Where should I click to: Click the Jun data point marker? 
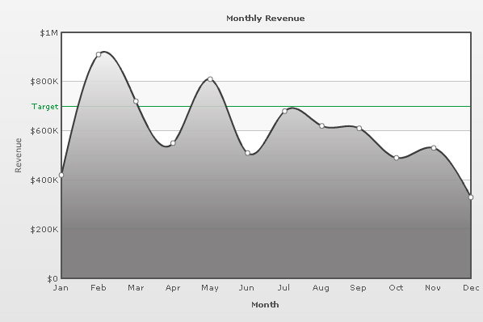248,153
